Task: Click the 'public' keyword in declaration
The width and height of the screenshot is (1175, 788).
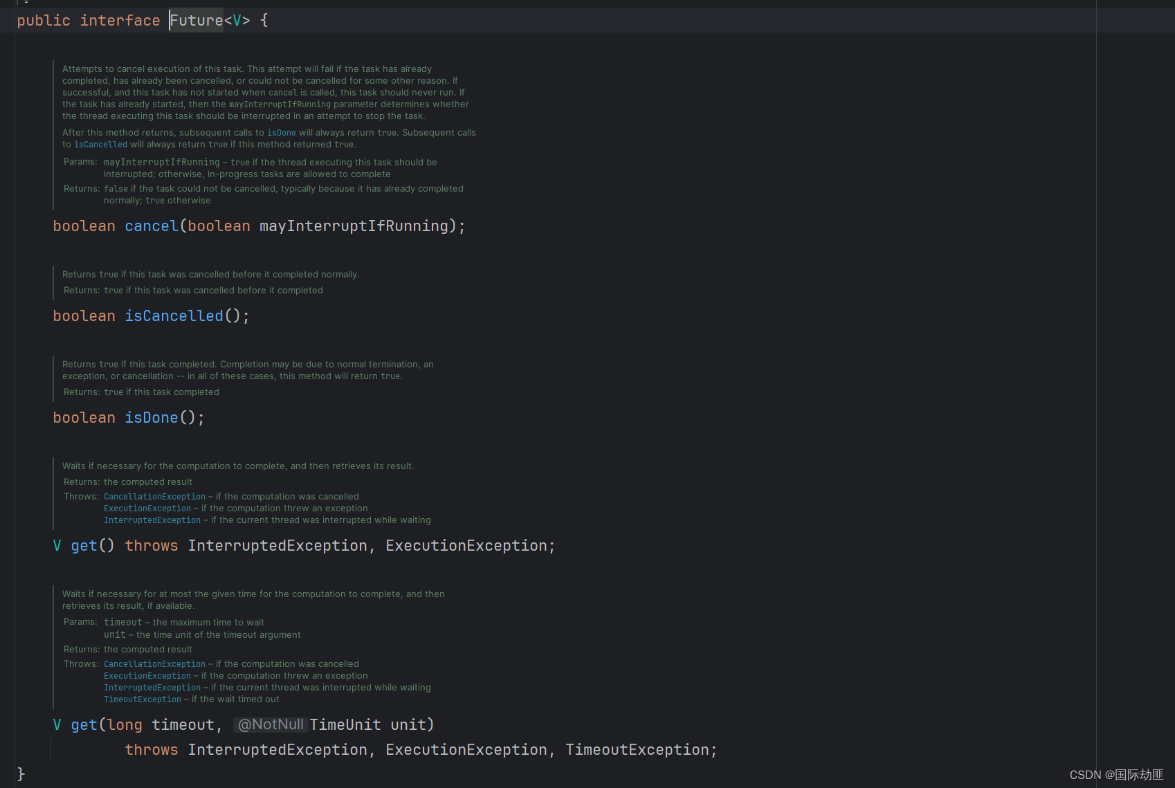Action: coord(44,21)
